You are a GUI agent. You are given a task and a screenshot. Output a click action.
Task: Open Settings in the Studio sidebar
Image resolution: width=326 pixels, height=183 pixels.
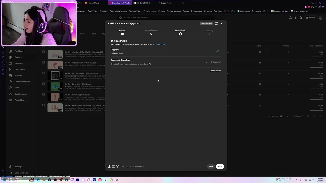click(18, 167)
